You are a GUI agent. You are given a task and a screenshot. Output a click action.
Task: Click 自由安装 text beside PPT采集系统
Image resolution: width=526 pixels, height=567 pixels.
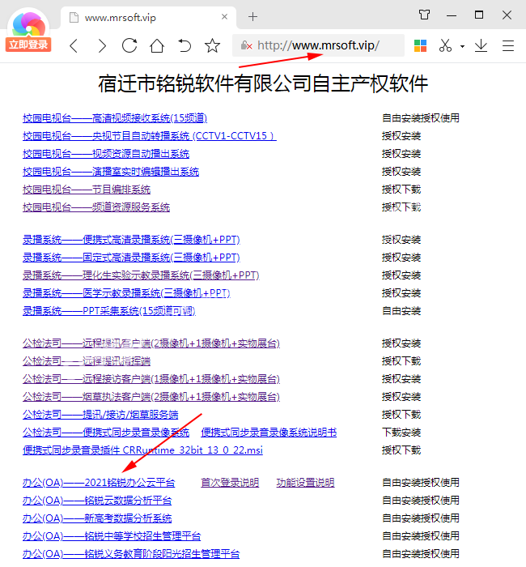coord(401,311)
